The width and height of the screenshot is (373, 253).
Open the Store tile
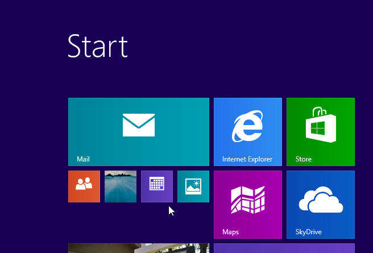tap(321, 132)
